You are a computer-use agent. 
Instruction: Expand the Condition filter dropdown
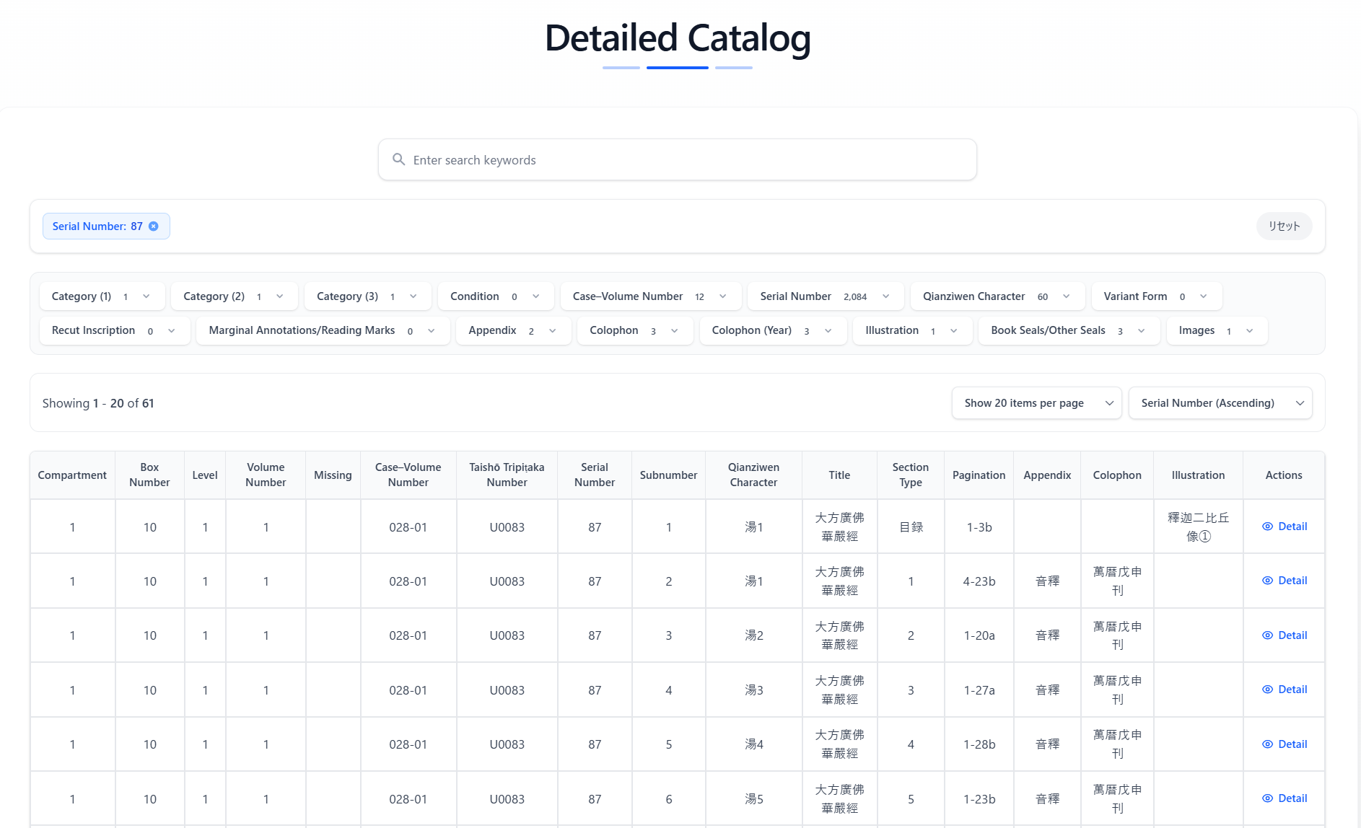495,296
